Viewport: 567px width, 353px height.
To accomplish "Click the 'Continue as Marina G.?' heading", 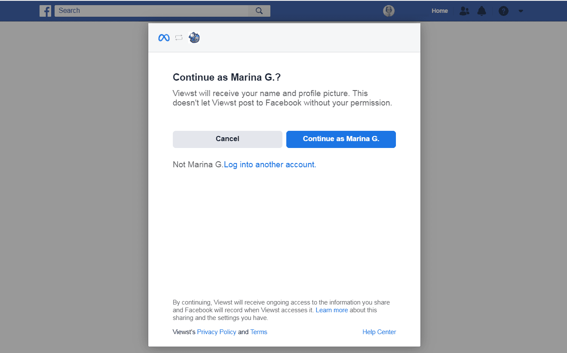I will click(227, 77).
